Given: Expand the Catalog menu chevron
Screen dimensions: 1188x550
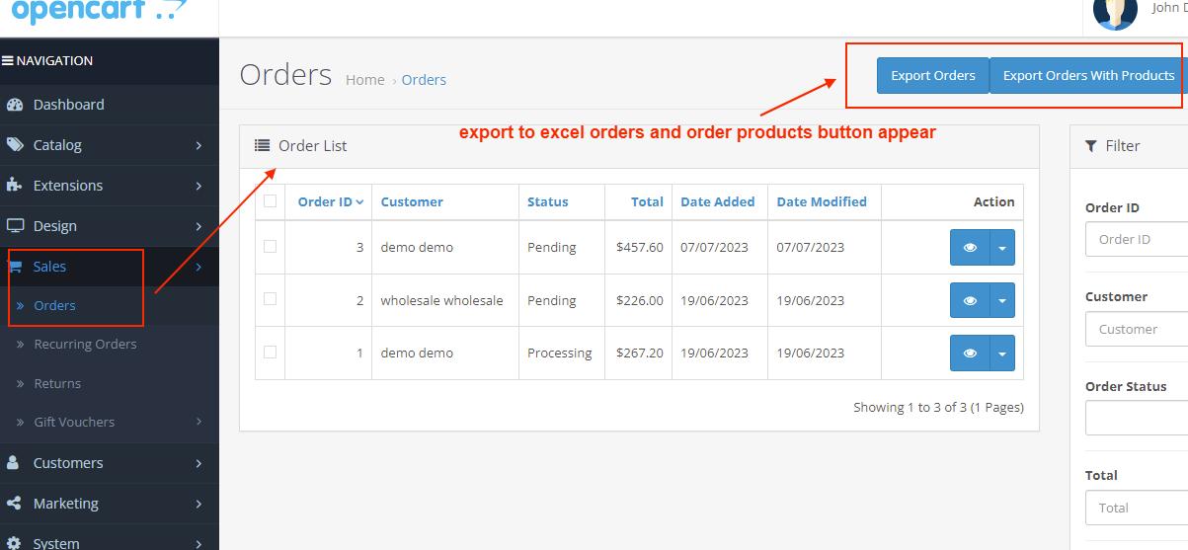Looking at the screenshot, I should pyautogui.click(x=198, y=145).
